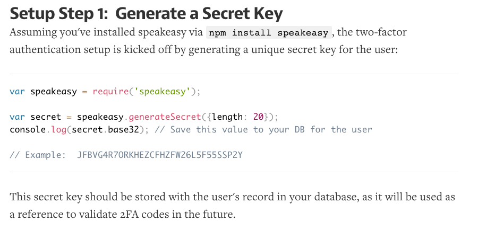Click the inline 'npm install speakeasy' code snippet
478x230 pixels.
pyautogui.click(x=269, y=32)
